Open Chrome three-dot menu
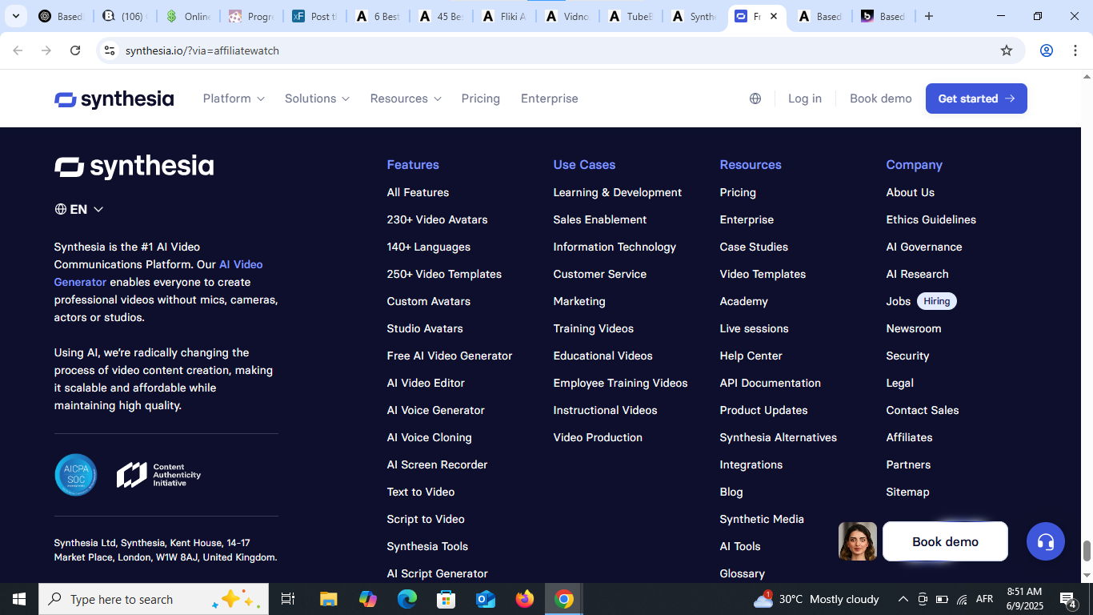 (1074, 50)
